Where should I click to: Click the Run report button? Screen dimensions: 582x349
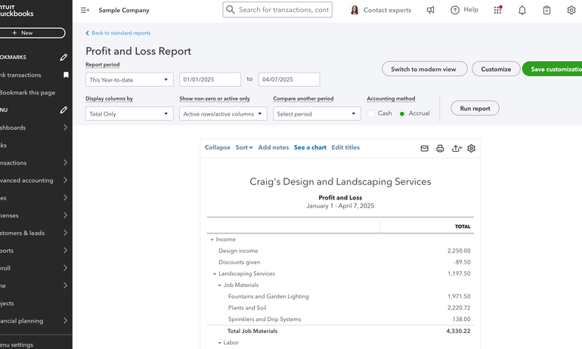coord(475,109)
